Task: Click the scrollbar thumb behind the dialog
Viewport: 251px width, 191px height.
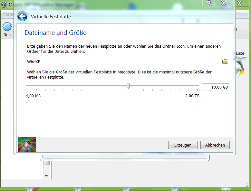Action: (46, 163)
